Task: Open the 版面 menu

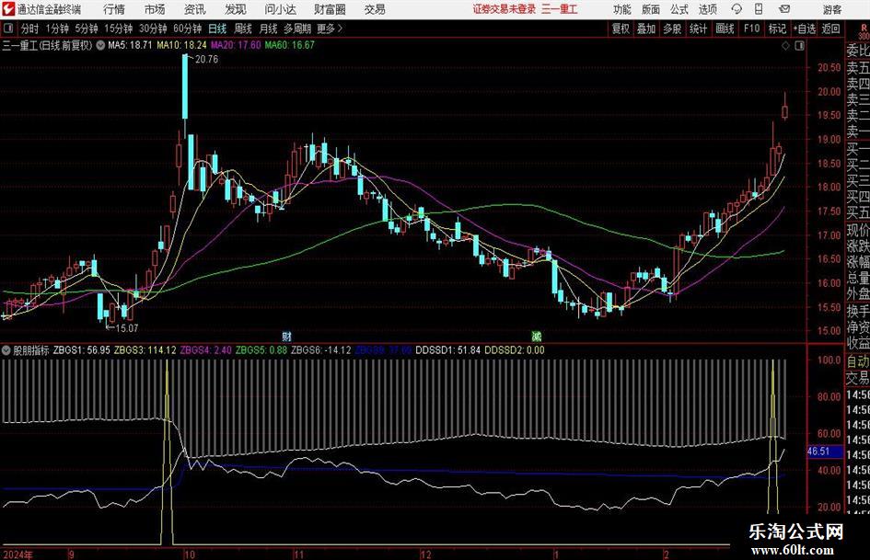Action: [651, 9]
